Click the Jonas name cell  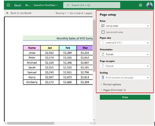pyautogui.click(x=32, y=53)
